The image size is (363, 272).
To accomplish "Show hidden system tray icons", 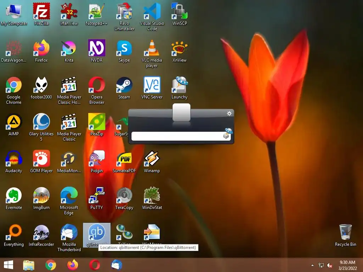I will (312, 265).
